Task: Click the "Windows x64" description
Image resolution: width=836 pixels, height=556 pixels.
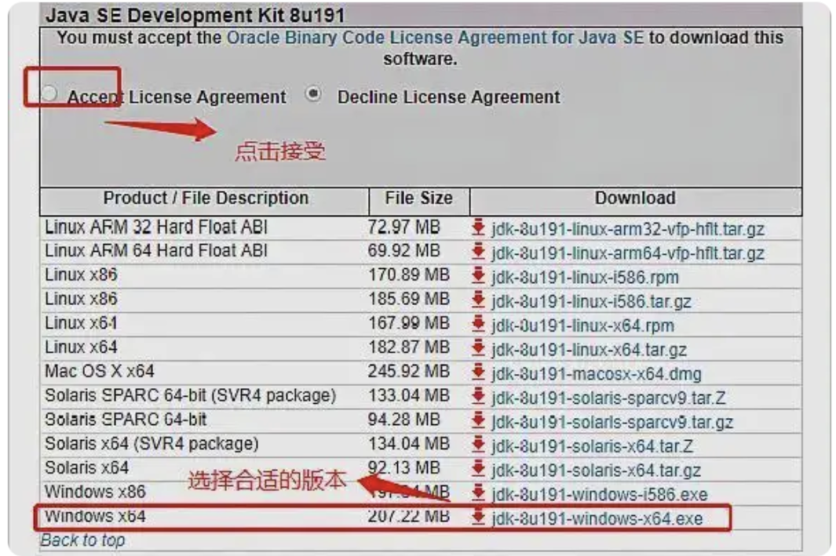Action: click(96, 515)
